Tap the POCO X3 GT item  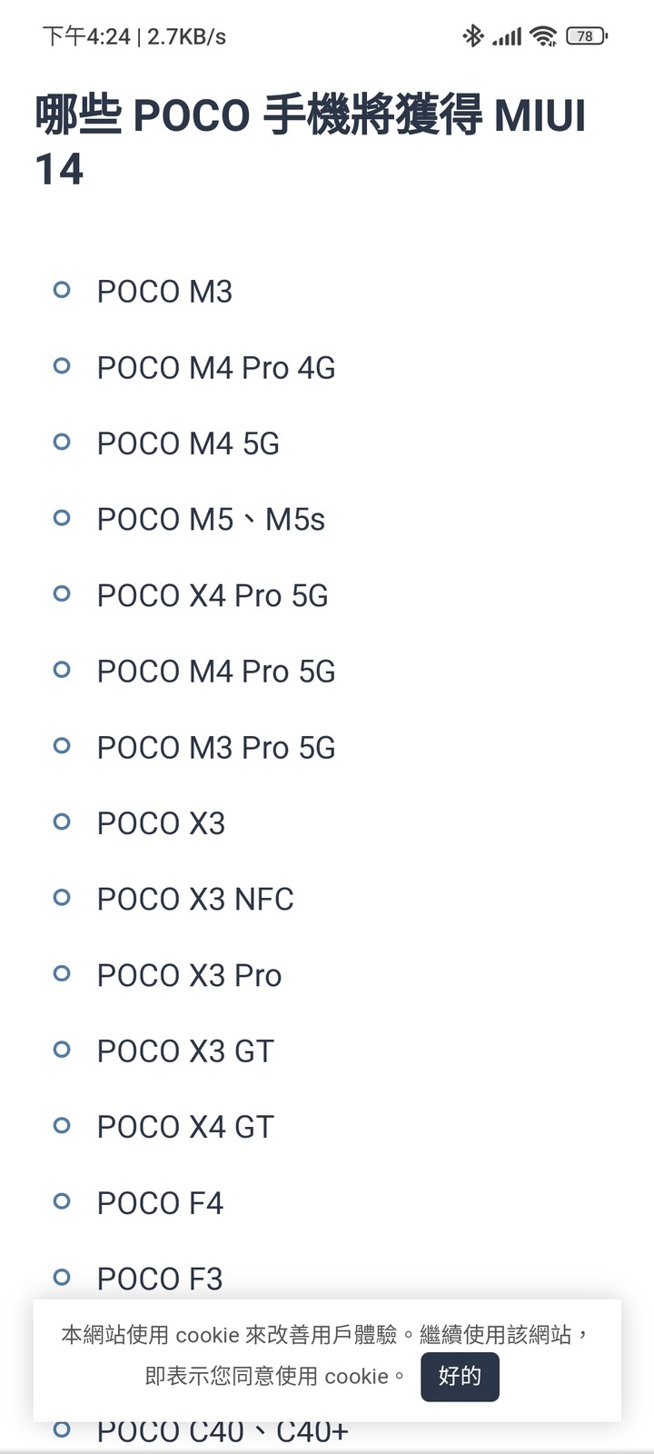(x=185, y=1051)
